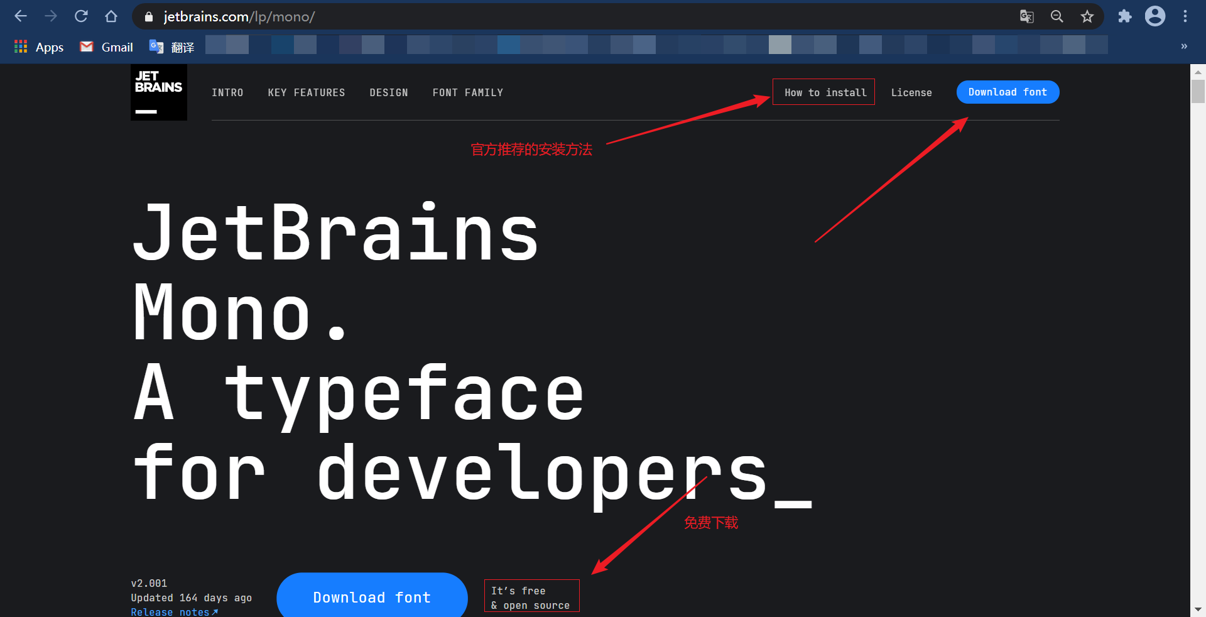This screenshot has width=1206, height=617.
Task: Open the user profile avatar
Action: click(1154, 16)
